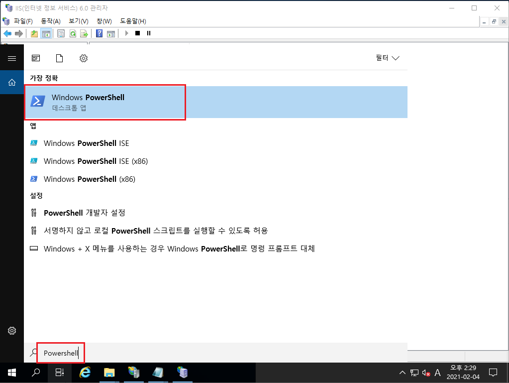Open IIS Manager help icon

(100, 33)
